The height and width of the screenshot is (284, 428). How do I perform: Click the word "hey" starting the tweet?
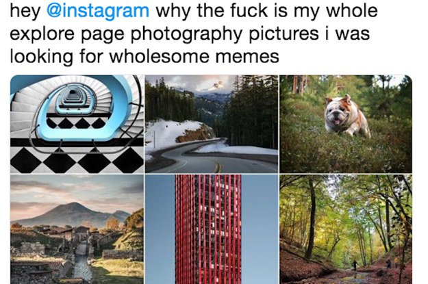(x=25, y=11)
